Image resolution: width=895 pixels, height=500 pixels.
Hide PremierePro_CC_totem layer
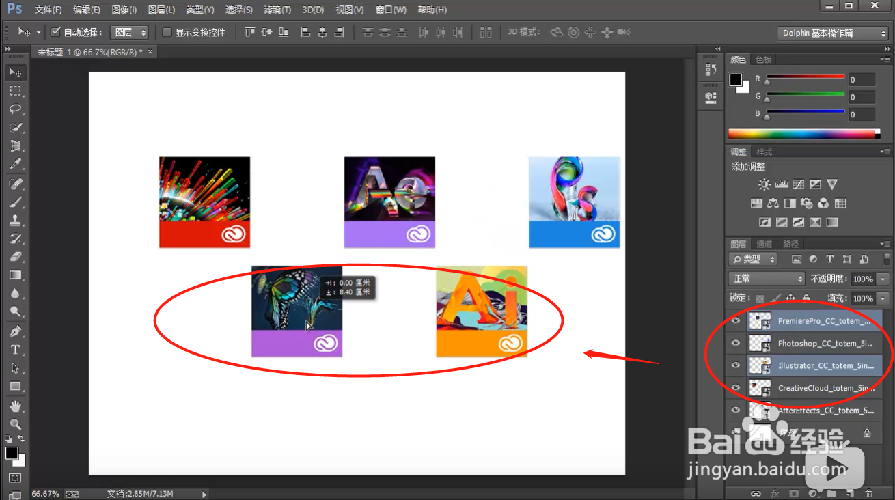[x=736, y=321]
